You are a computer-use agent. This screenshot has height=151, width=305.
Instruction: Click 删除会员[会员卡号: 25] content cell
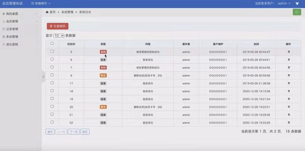(148, 75)
